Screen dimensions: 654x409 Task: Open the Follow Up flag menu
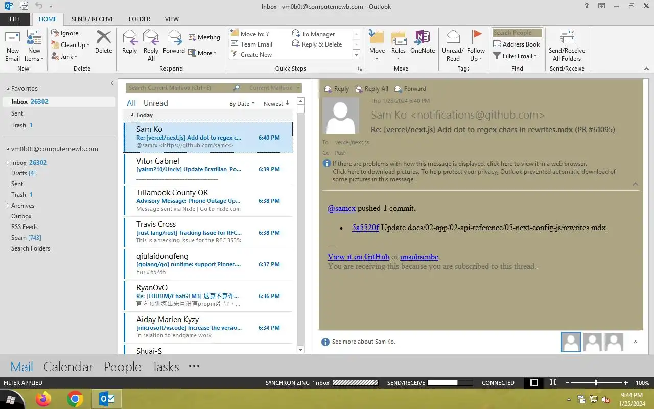pos(476,46)
